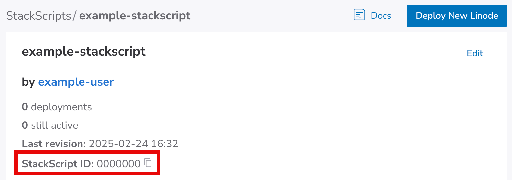Click the bold zero before deployments
This screenshot has height=180, width=512.
tap(25, 107)
